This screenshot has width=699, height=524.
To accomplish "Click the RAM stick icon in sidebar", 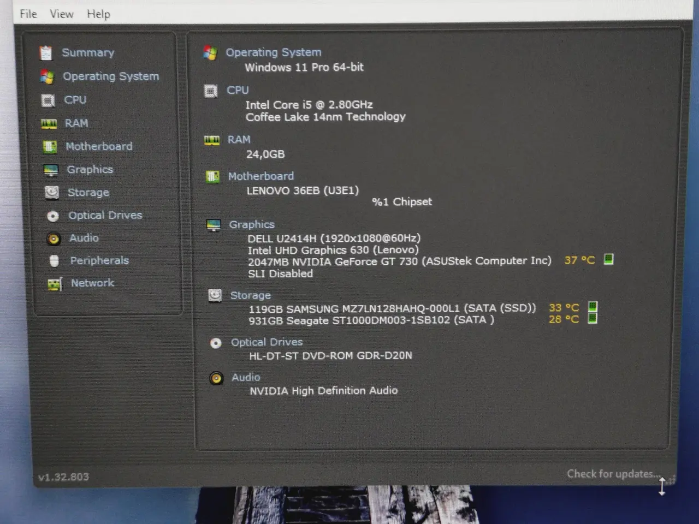I will [49, 124].
